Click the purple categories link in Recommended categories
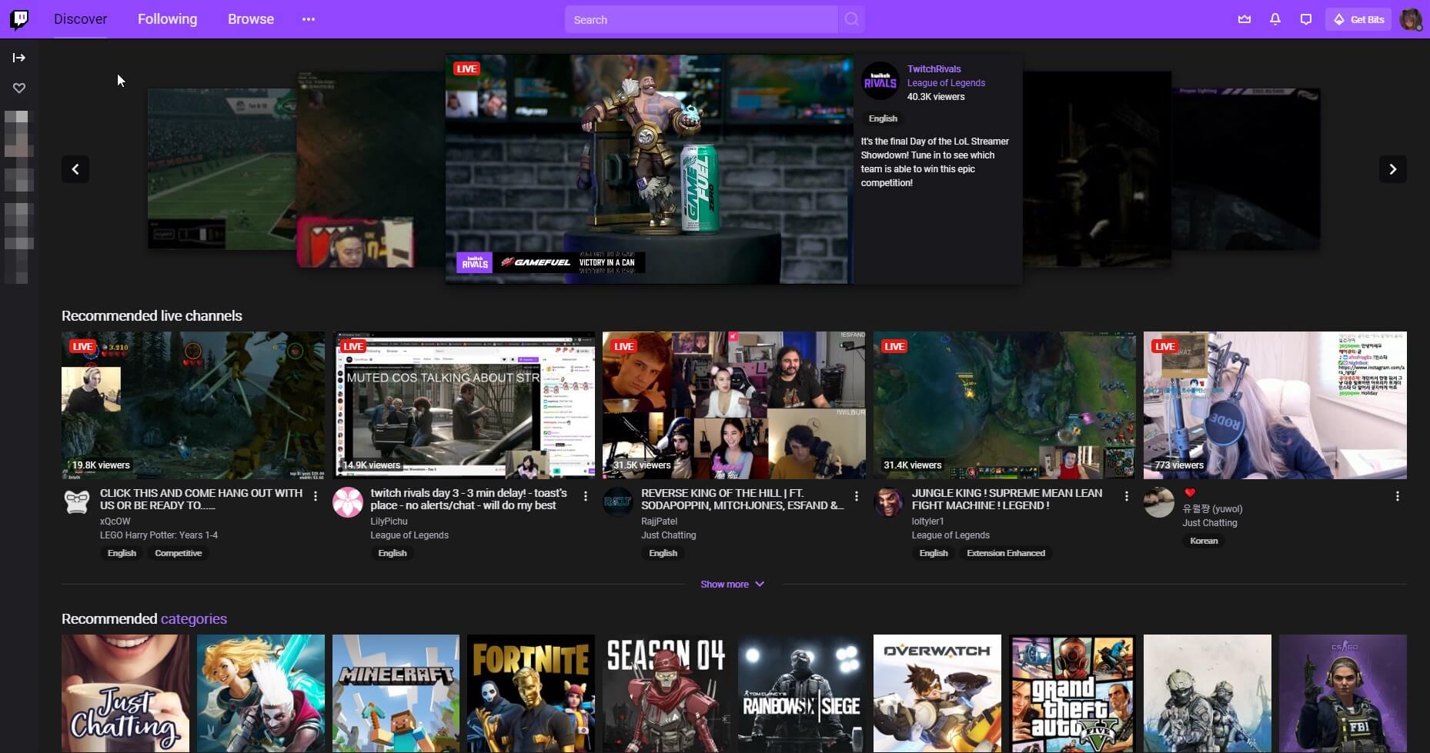Screen dimensions: 1430x753 point(195,618)
